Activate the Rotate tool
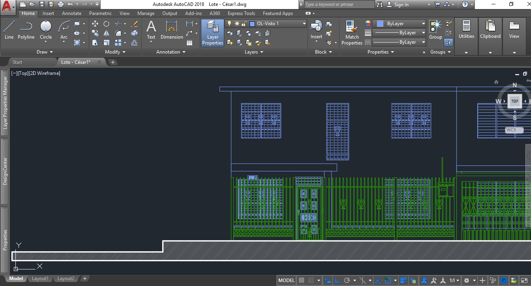Viewport: 531px width, 286px height. click(107, 24)
